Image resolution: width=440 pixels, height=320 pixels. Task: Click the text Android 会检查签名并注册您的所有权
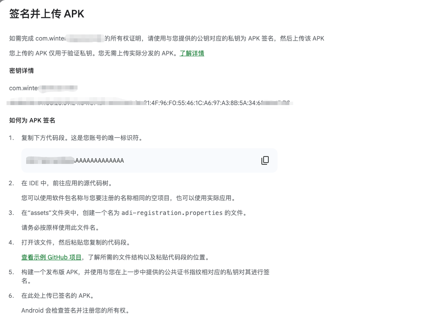(75, 310)
